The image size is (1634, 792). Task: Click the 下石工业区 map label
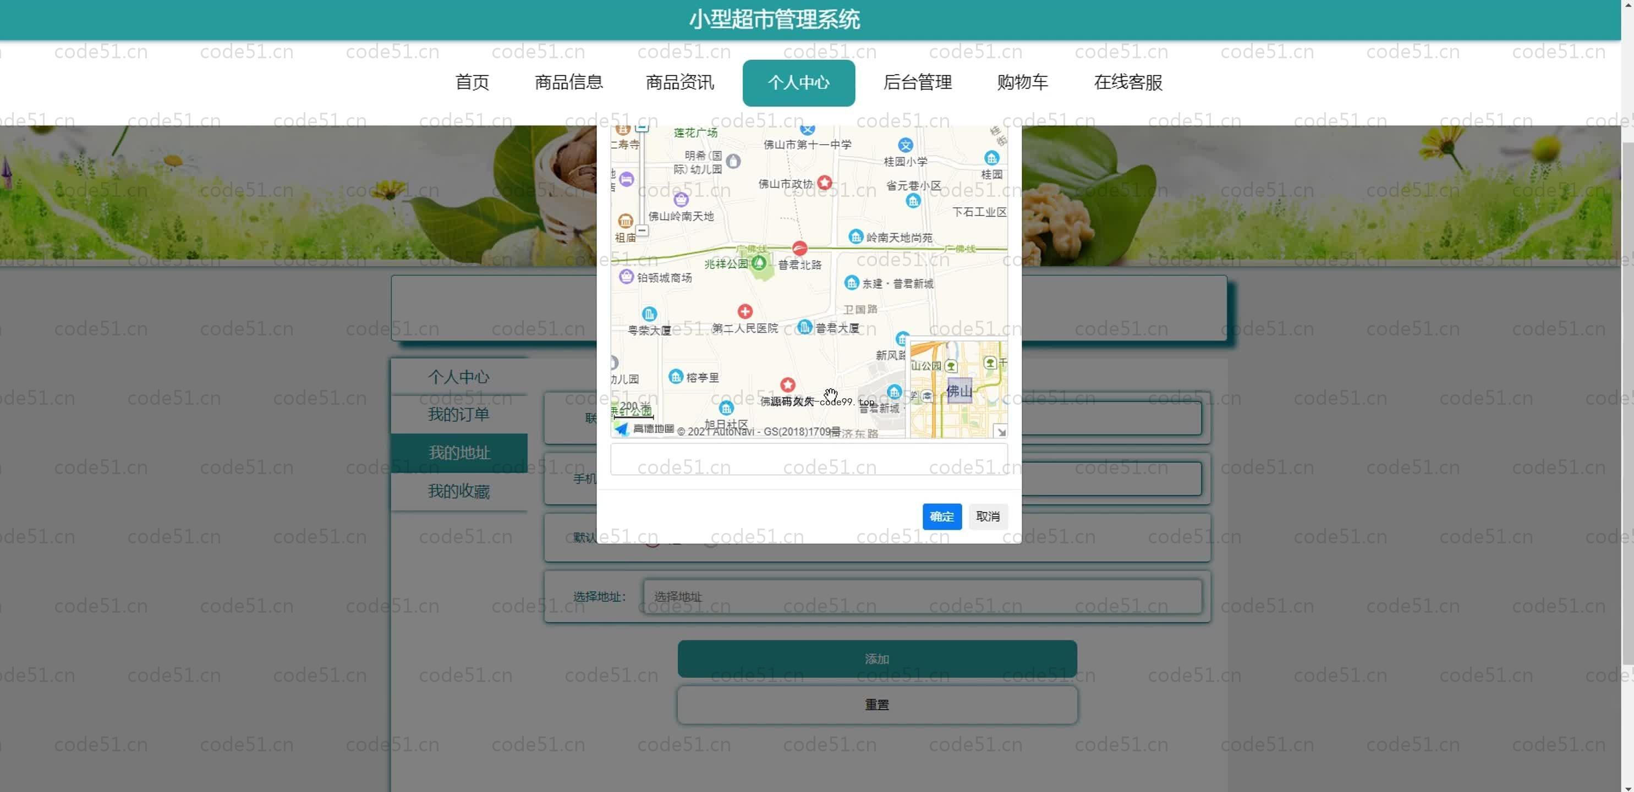click(979, 212)
